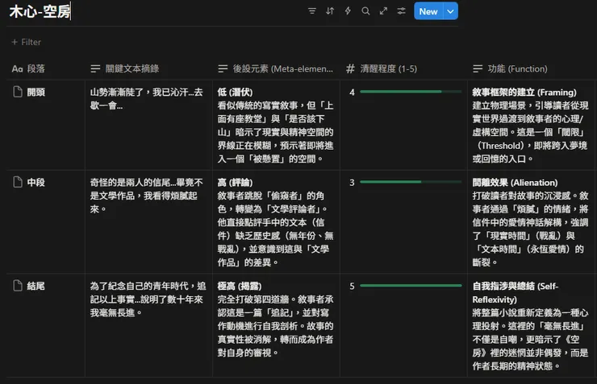Click the database title 木心-空房

click(38, 12)
